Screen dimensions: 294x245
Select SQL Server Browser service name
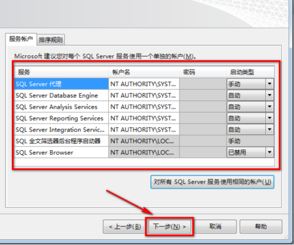coord(61,152)
